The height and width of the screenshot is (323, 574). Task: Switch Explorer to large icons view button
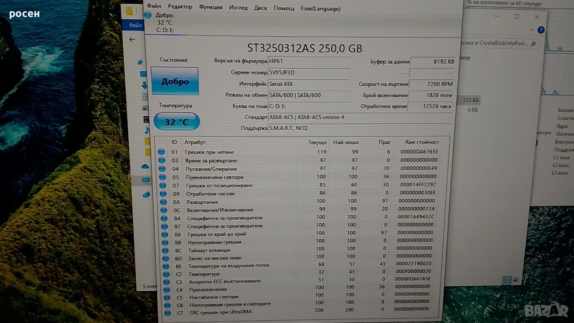[516, 280]
